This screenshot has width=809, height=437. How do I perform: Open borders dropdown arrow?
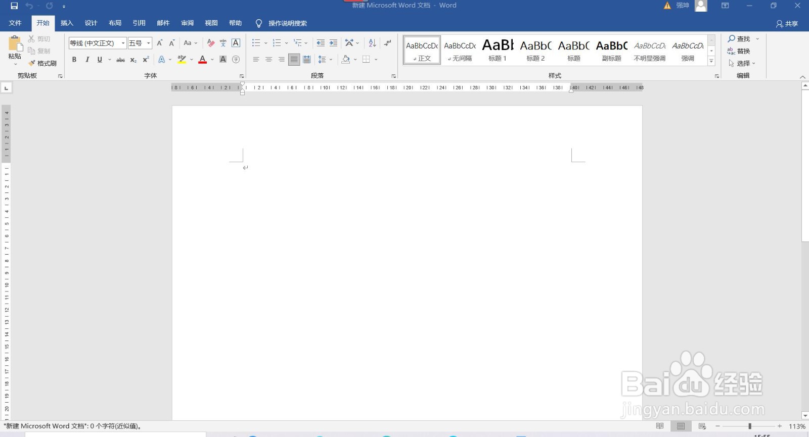click(x=376, y=60)
